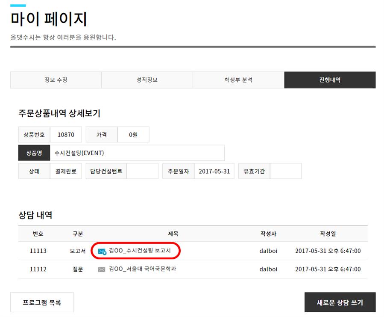Switch to the 성적정보 tab
The width and height of the screenshot is (384, 317).
pyautogui.click(x=147, y=80)
